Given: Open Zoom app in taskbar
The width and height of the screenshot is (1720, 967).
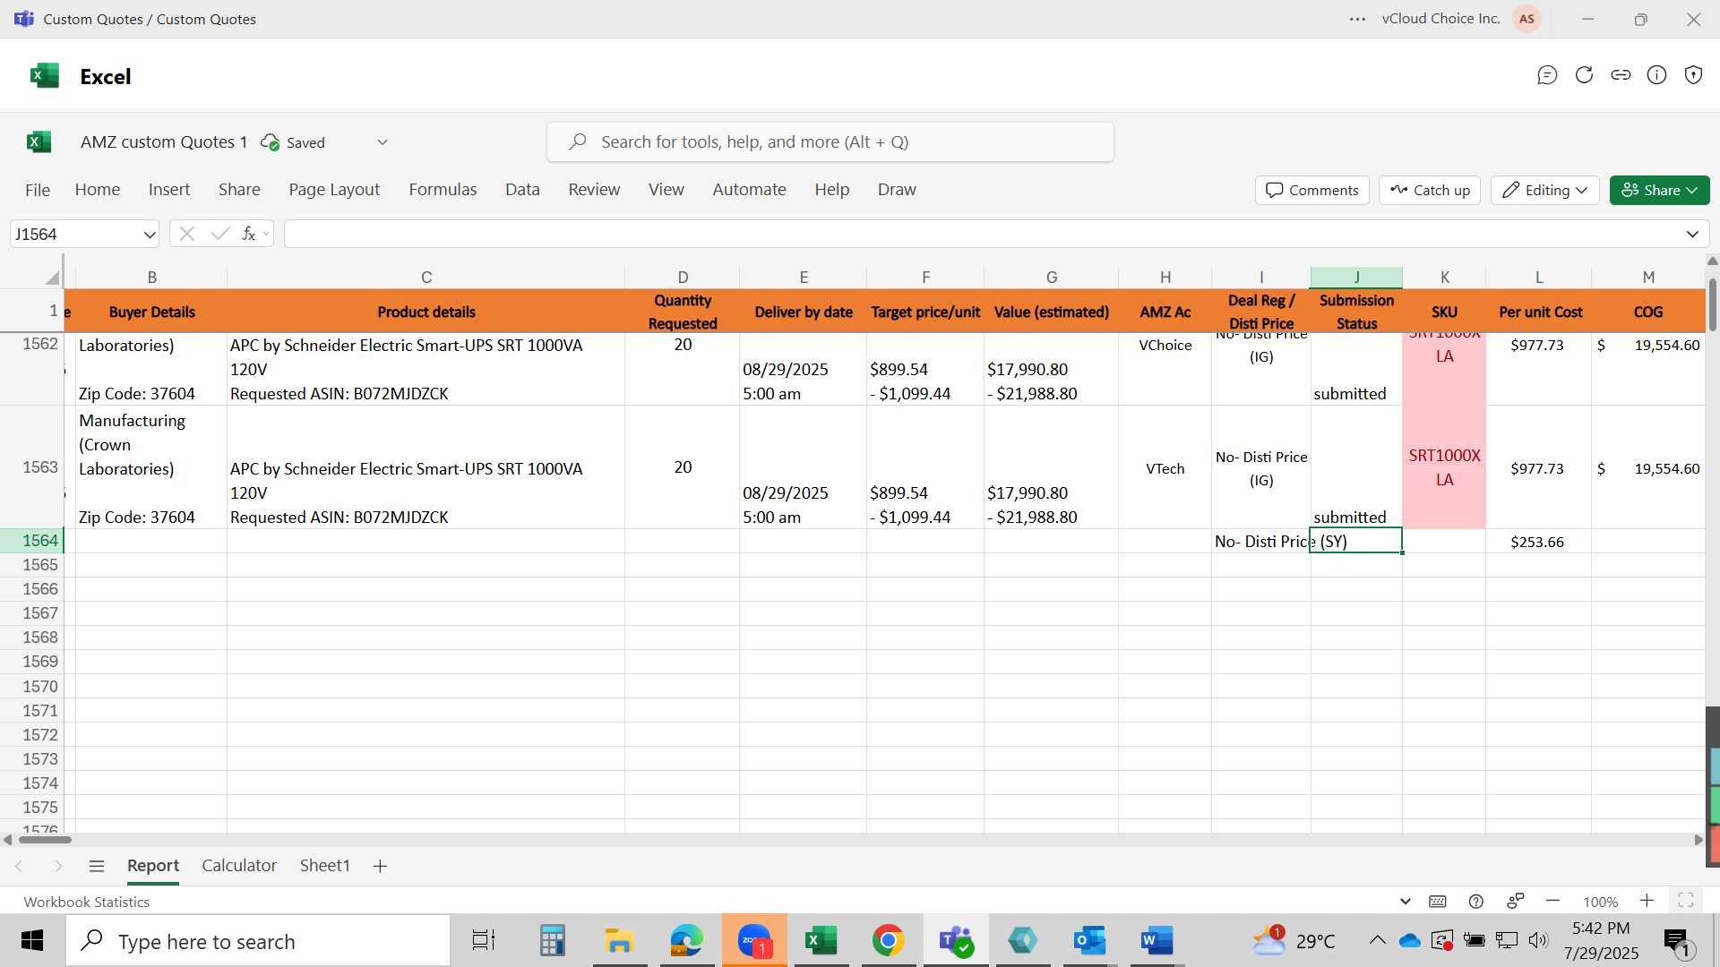Looking at the screenshot, I should [755, 940].
